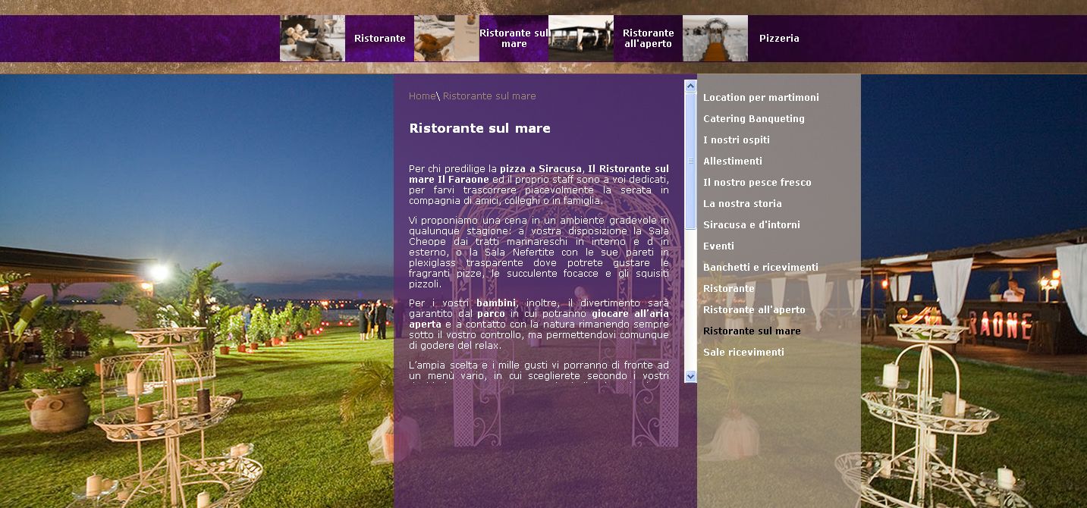The image size is (1087, 508).
Task: Click the down arrow on the content scrollbar
Action: point(690,375)
